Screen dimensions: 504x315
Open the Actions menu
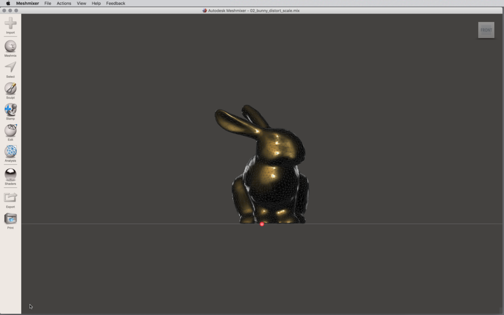pyautogui.click(x=64, y=3)
